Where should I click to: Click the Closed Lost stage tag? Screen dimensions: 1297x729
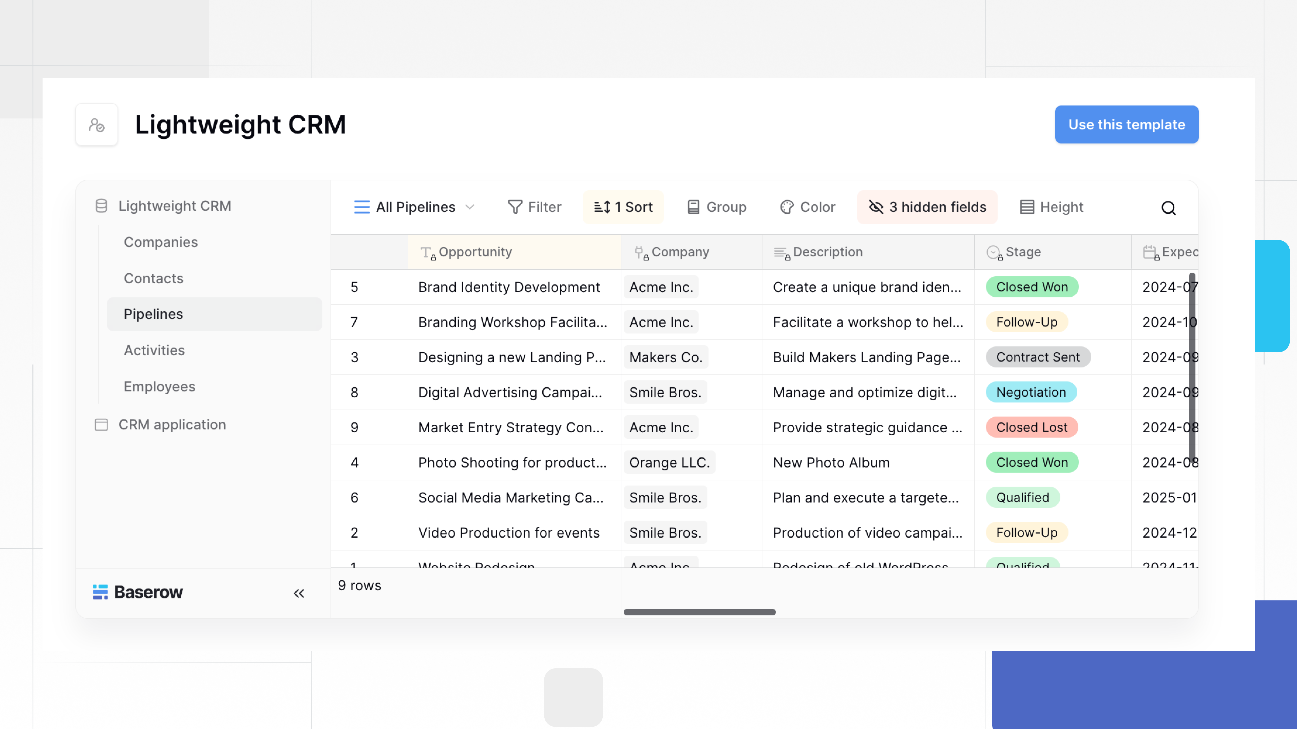coord(1032,427)
